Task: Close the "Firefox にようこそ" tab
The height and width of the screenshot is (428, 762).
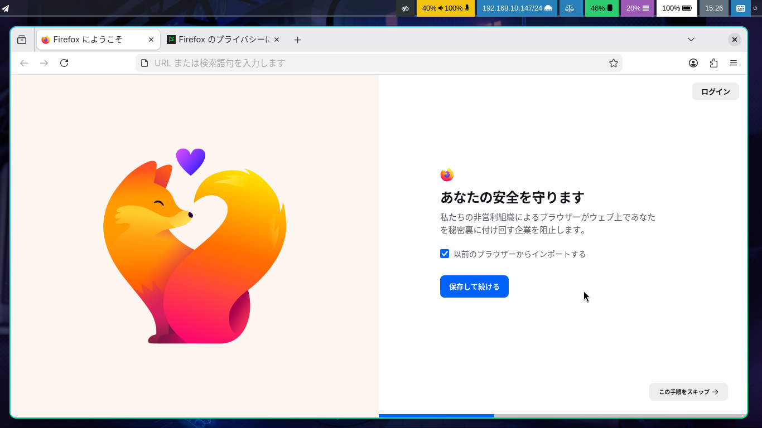Action: pyautogui.click(x=151, y=40)
